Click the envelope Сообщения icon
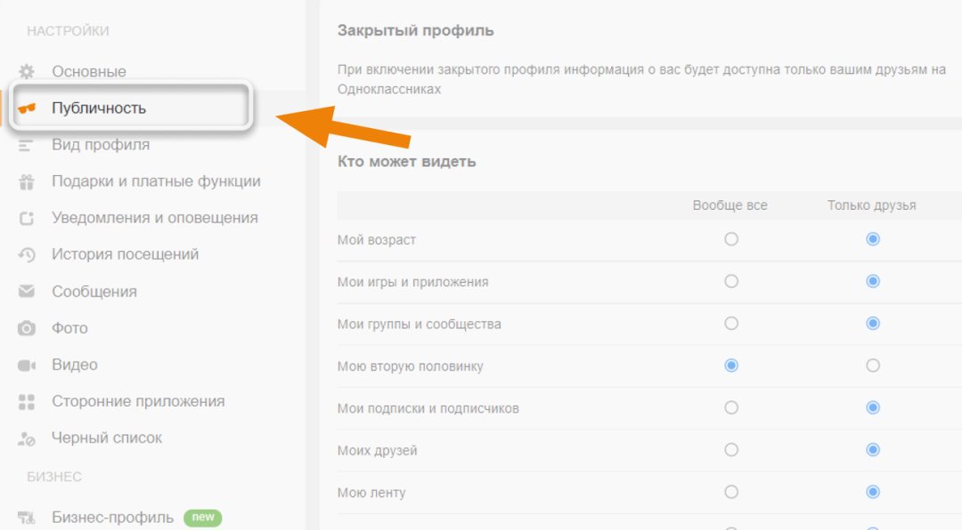 coord(27,291)
